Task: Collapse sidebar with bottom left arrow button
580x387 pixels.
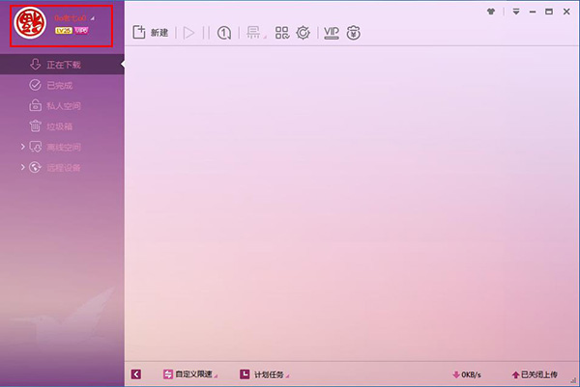Action: tap(136, 373)
